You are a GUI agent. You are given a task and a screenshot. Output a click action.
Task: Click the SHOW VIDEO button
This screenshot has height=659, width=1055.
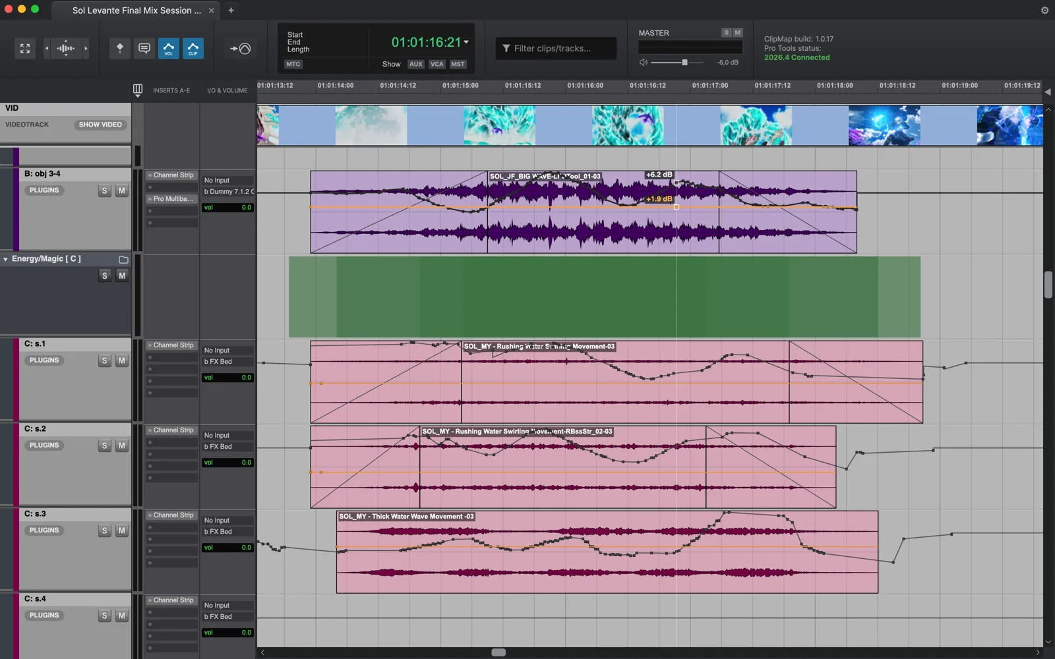coord(100,125)
